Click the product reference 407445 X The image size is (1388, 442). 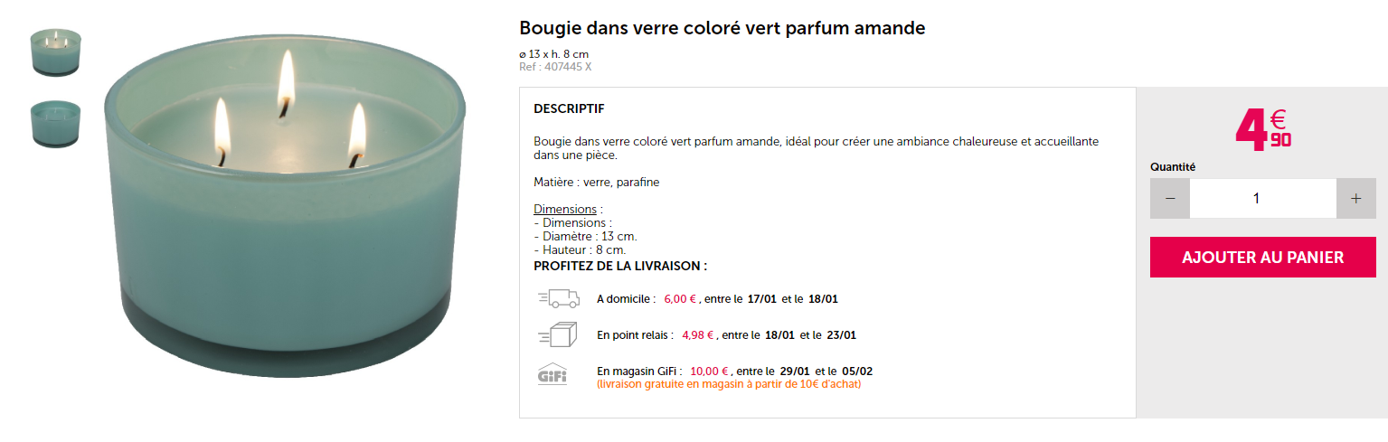[x=555, y=66]
